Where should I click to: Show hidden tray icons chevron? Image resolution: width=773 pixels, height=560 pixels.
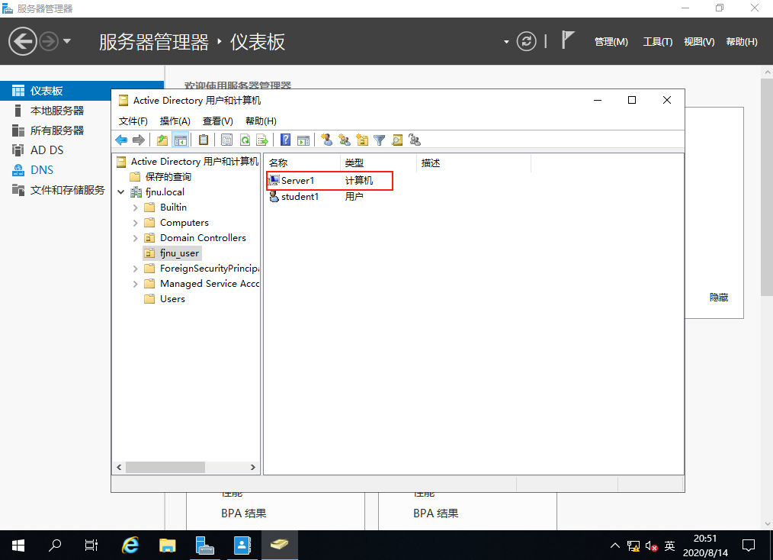pos(614,546)
